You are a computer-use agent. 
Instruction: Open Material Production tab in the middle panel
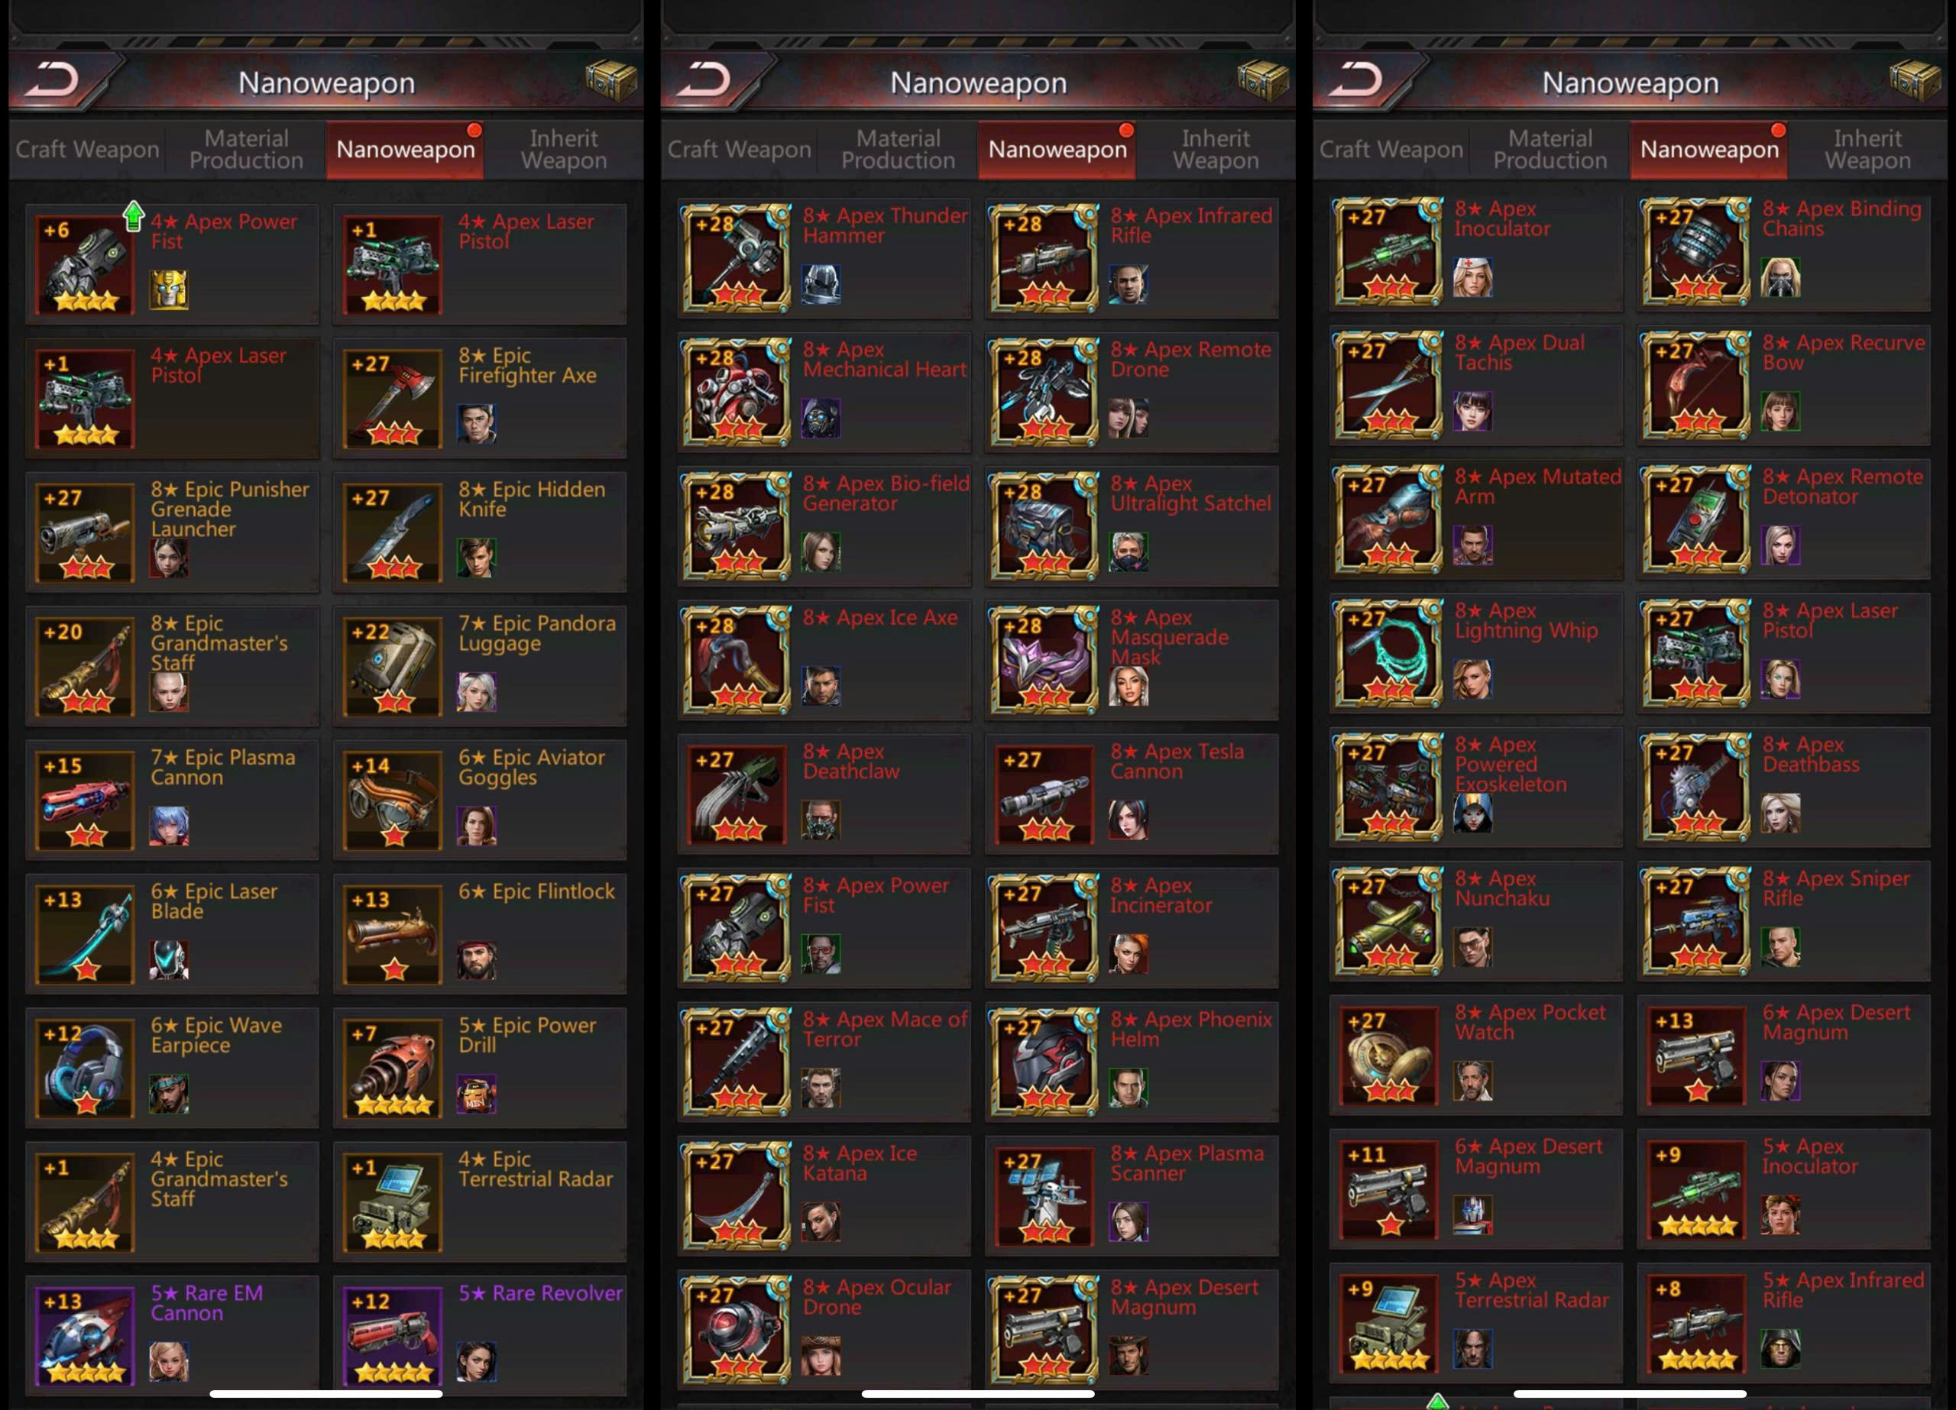pyautogui.click(x=898, y=149)
